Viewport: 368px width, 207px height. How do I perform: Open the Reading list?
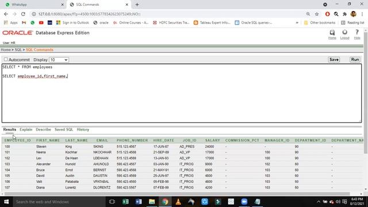352,22
